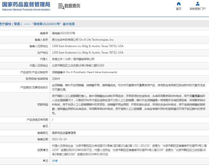Click the data query magnifier icon
209x166 pixels.
(61, 6)
